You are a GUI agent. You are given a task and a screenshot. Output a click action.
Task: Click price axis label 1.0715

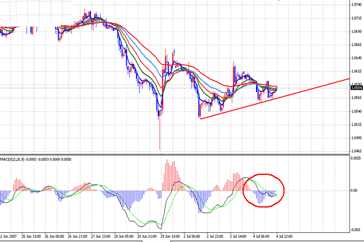356,18
